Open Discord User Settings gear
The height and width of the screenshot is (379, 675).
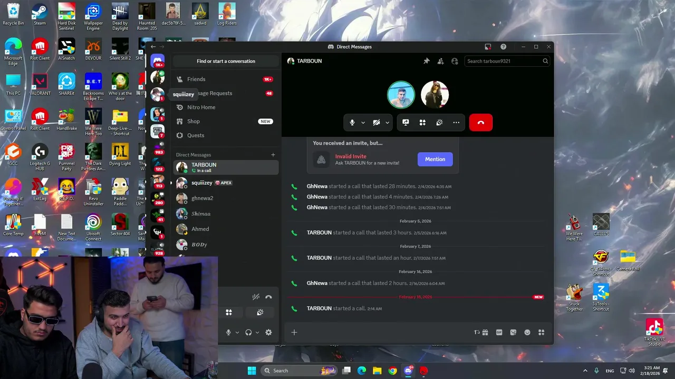click(x=268, y=333)
